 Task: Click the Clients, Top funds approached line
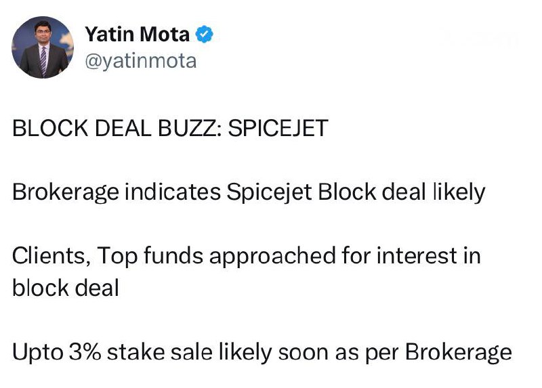tap(247, 256)
